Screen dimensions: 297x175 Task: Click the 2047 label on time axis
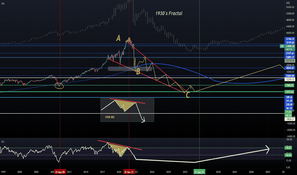pyautogui.click(x=268, y=172)
